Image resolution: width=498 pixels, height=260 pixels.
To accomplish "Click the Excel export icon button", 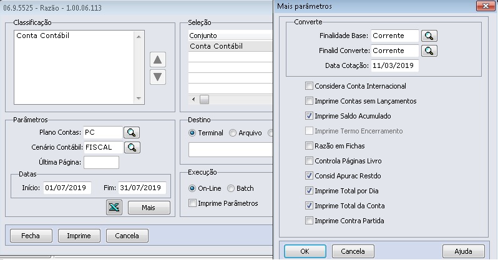I will (x=114, y=208).
